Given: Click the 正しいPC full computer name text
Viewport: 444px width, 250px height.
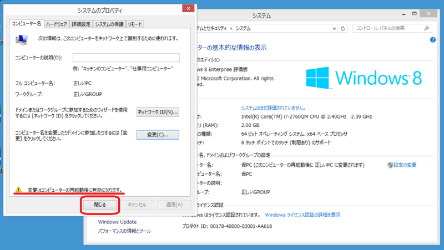Looking at the screenshot, I should (82, 83).
